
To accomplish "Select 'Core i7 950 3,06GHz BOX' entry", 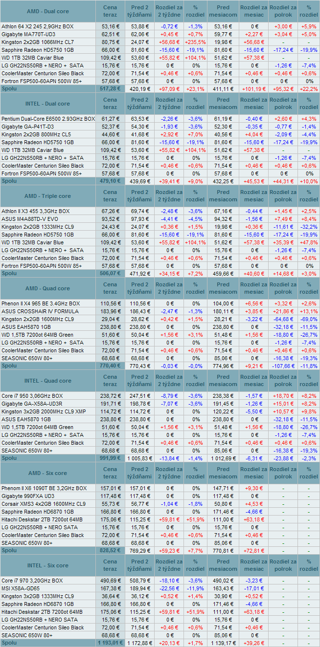I will click(x=31, y=396).
